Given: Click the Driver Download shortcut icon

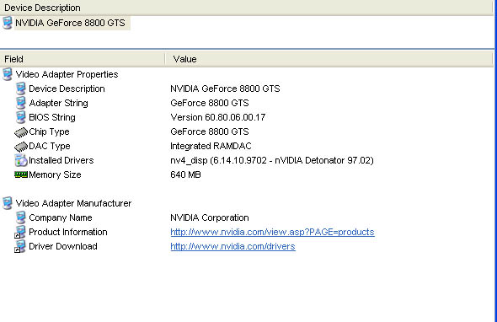Looking at the screenshot, I should tap(20, 246).
